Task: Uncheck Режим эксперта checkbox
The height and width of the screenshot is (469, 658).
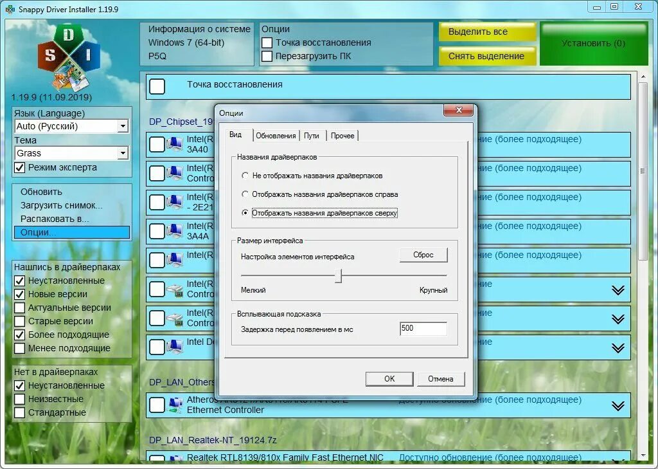Action: pos(20,168)
